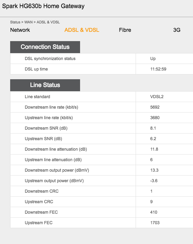Select the DSL synchronization status row label
The width and height of the screenshot is (193, 244).
click(x=50, y=59)
